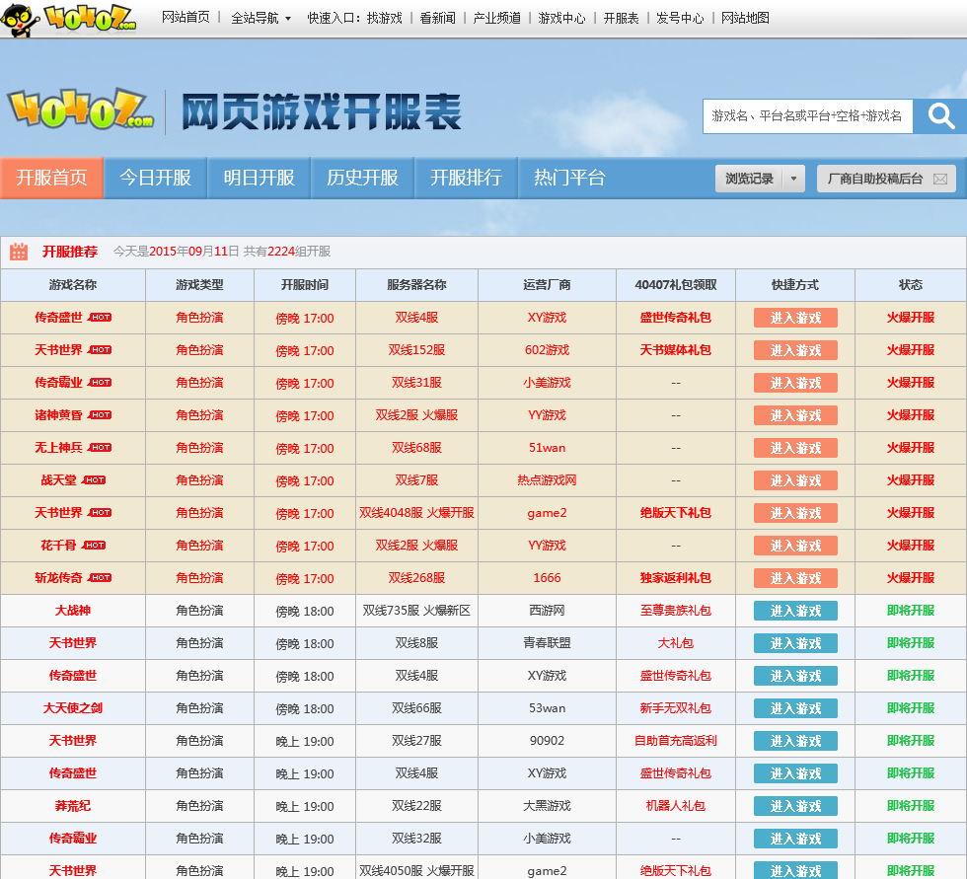Open 游戏中心 in top navigation
The image size is (967, 879).
pos(561,18)
